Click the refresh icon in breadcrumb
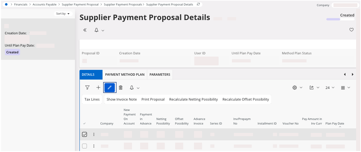The height and width of the screenshot is (152, 361). tap(199, 5)
